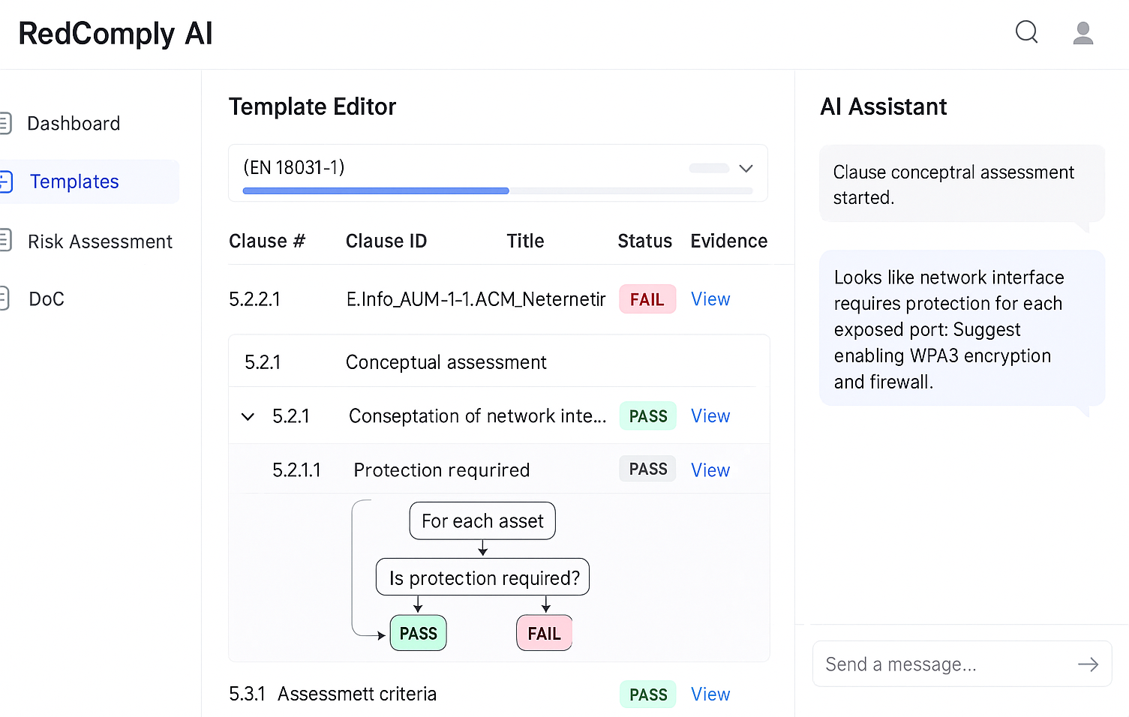
Task: Focus the Send a message input field
Action: click(945, 664)
